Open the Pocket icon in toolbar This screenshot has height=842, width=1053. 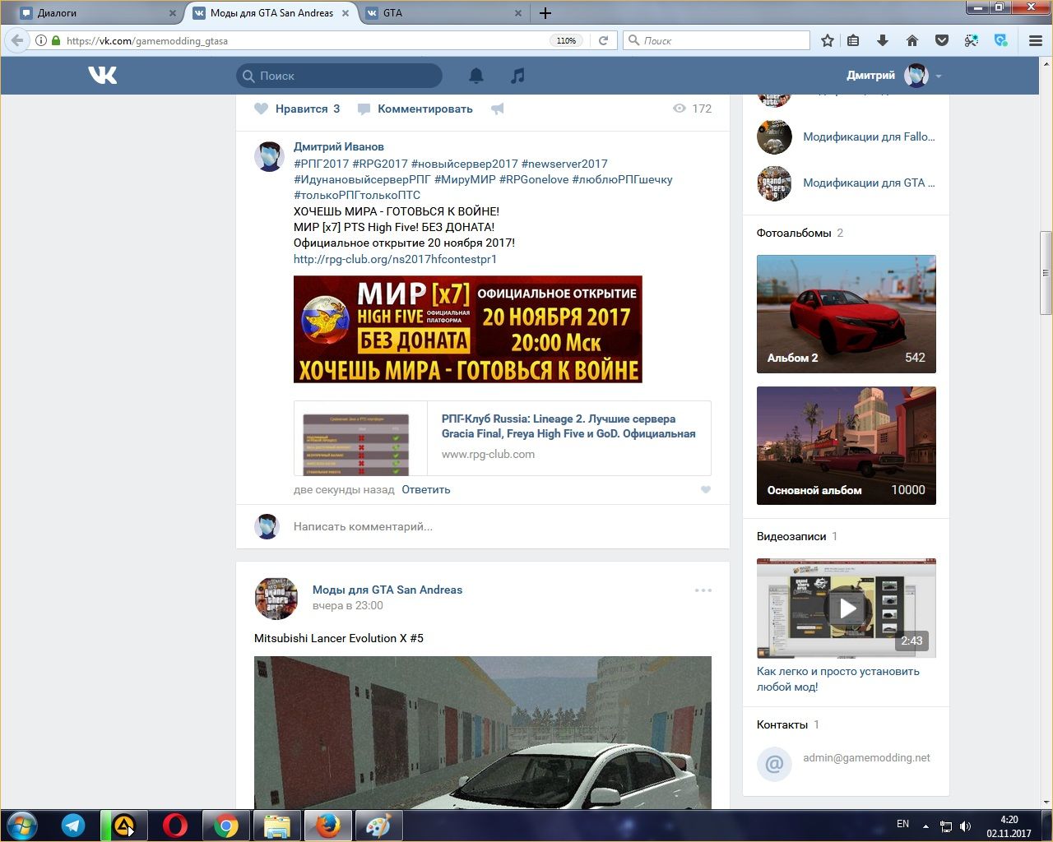pos(942,40)
